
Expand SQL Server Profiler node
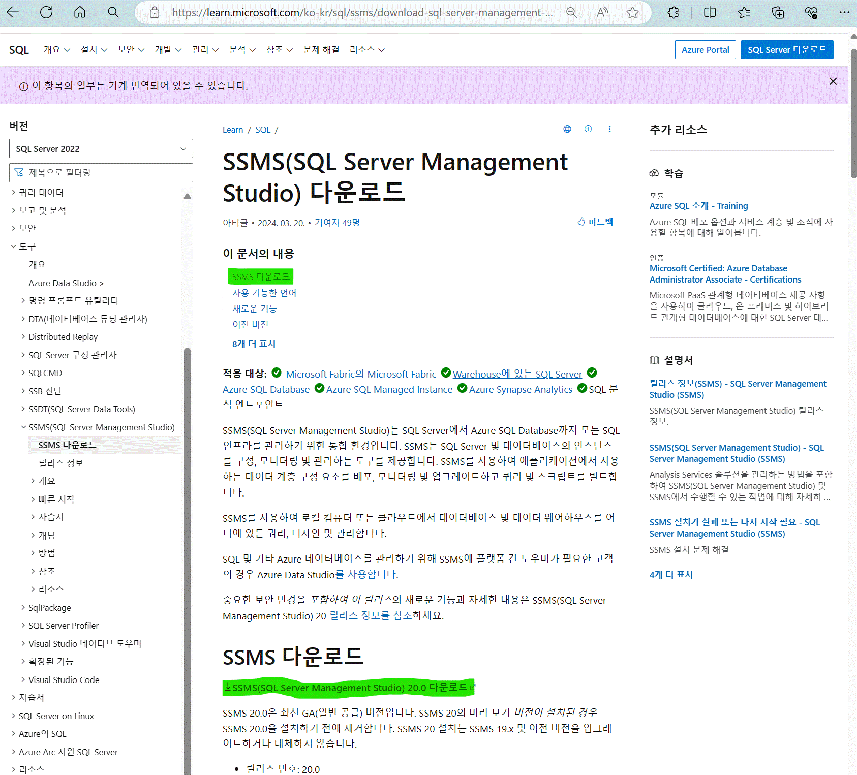point(23,625)
